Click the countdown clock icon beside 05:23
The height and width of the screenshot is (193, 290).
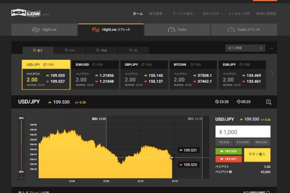tap(239, 102)
